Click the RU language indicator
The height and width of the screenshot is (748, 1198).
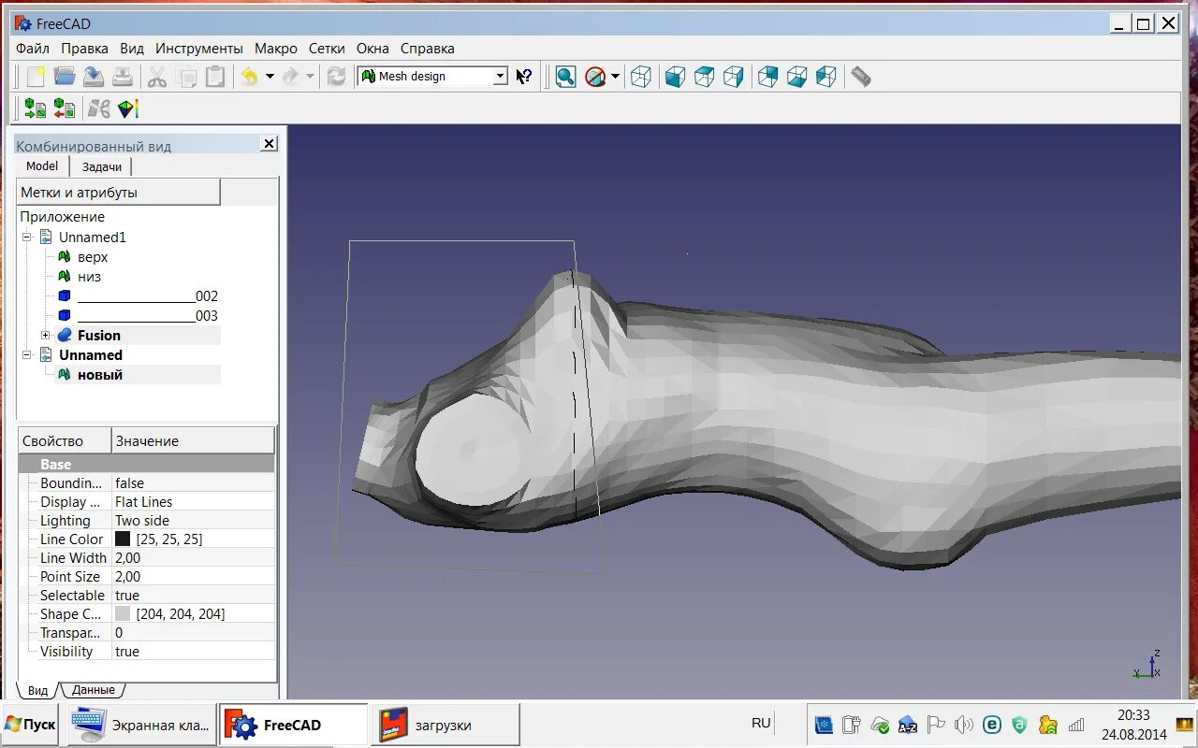pos(761,723)
